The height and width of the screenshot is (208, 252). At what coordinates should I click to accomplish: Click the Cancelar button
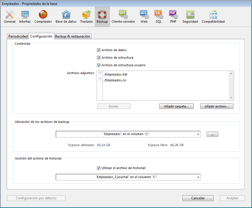[198, 198]
